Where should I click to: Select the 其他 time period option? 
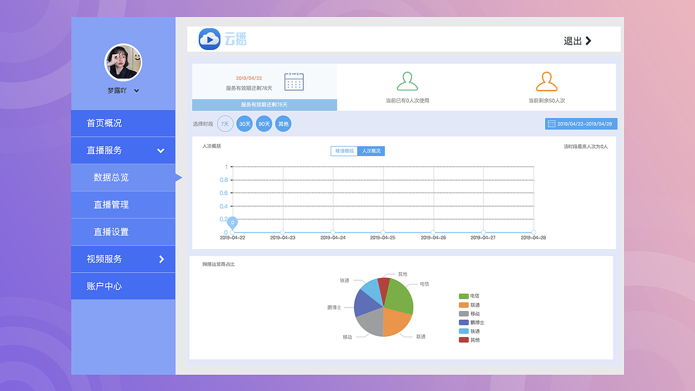(x=283, y=124)
